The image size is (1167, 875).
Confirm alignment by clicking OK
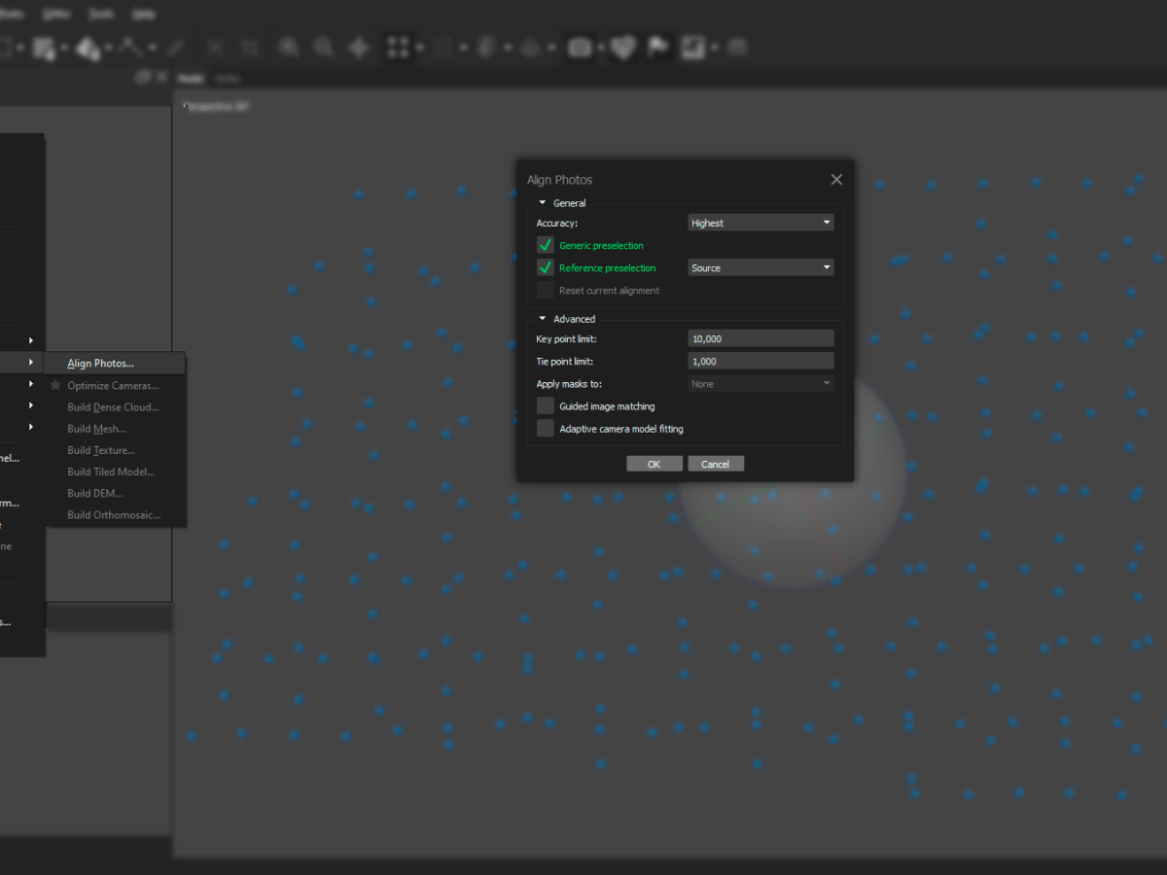point(654,464)
